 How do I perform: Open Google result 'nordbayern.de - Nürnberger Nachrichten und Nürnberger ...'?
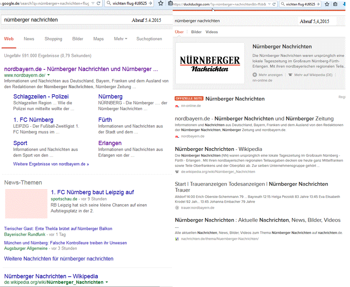[81, 69]
